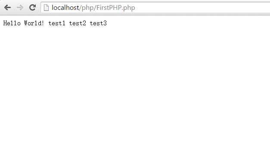Click the exclamation mark after World
270x156 pixels.
tap(43, 23)
